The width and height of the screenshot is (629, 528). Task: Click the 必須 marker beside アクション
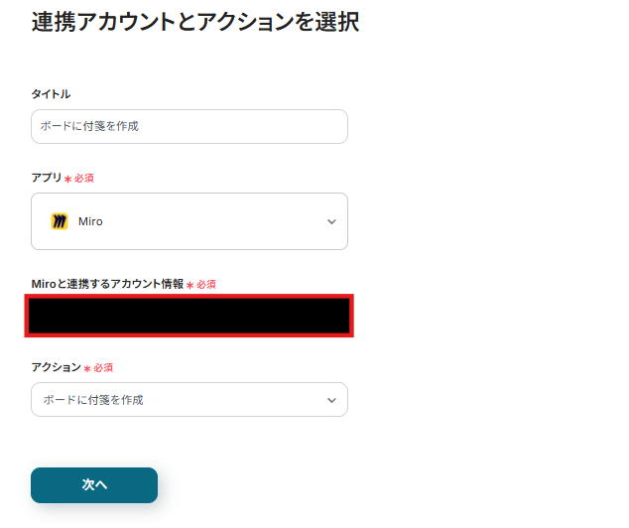pyautogui.click(x=103, y=368)
